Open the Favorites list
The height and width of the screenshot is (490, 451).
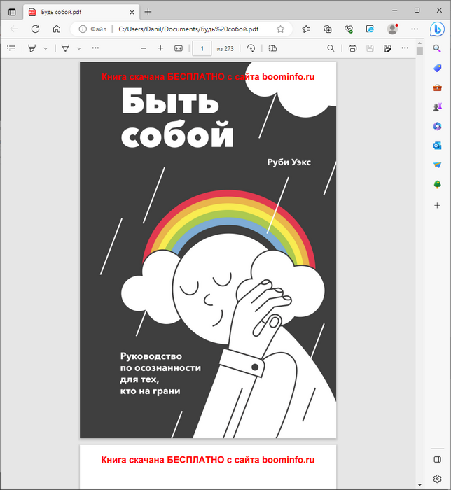click(x=306, y=29)
